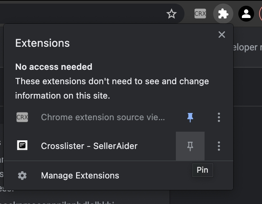Viewport: 262px width, 204px height.
Task: Pin Crosslister - SellerAider to the toolbar
Action: [190, 146]
